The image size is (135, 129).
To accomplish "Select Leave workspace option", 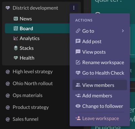I will pyautogui.click(x=100, y=118).
